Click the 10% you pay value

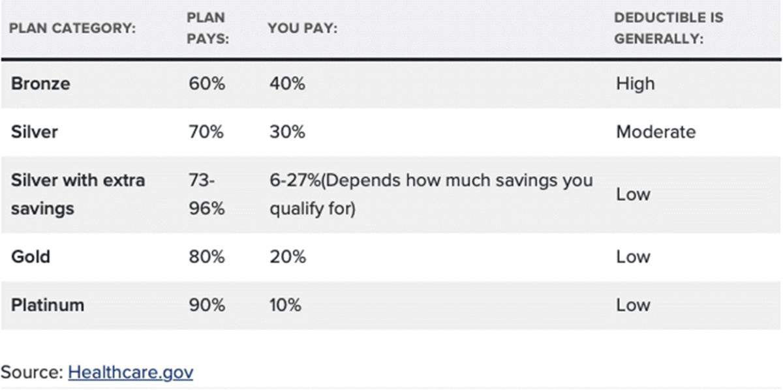pos(285,305)
